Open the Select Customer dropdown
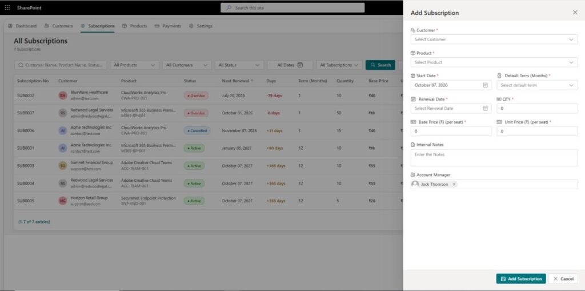The height and width of the screenshot is (291, 585). tap(494, 39)
